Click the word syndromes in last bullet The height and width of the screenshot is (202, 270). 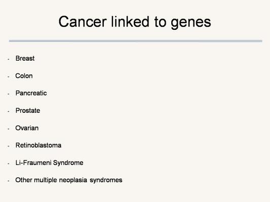(106, 180)
